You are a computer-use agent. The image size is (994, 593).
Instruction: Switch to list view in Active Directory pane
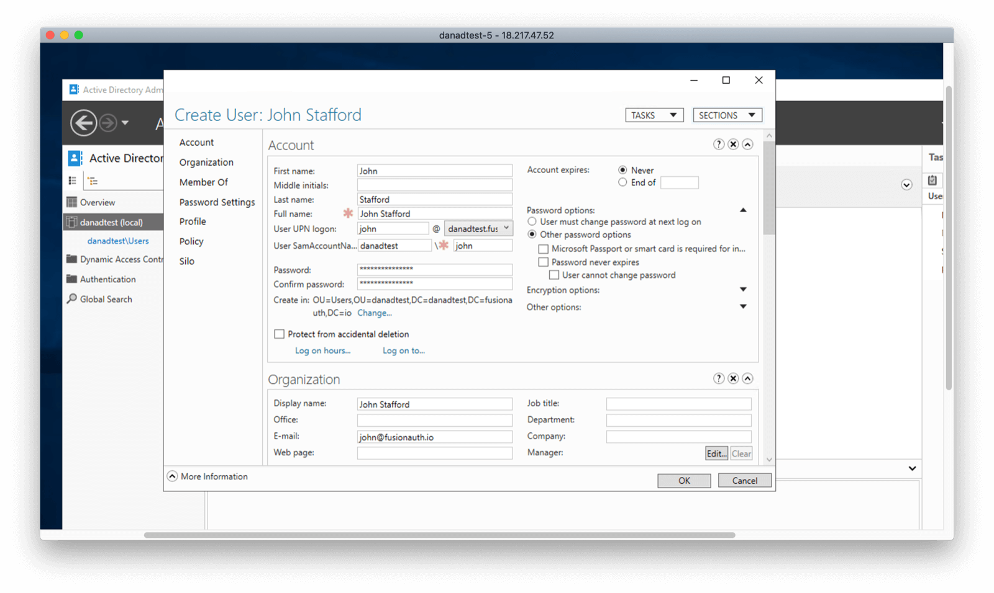coord(73,181)
